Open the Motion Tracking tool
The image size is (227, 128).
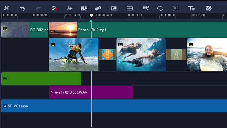[98, 8]
